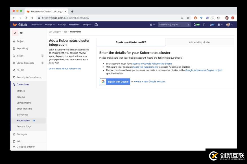The image size is (247, 164).
Task: Open the browser profile avatar
Action: 227,18
